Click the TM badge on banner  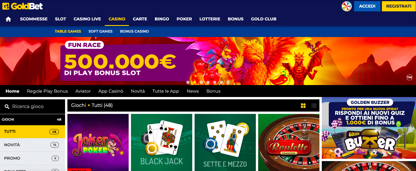tap(409, 77)
